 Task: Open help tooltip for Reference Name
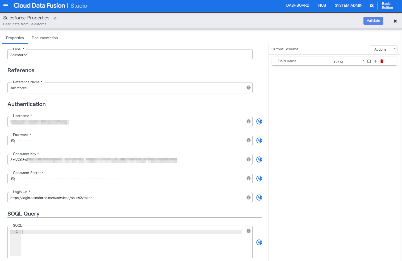tap(248, 87)
